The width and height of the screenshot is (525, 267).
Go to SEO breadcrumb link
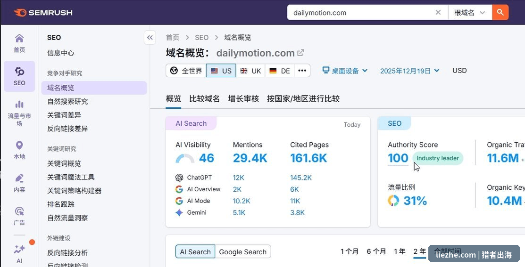point(202,37)
